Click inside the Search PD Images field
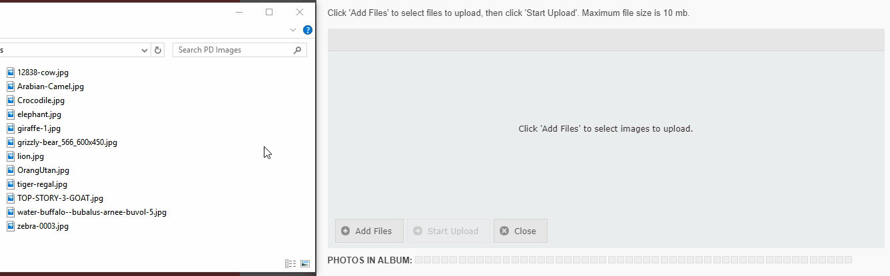Image resolution: width=890 pixels, height=276 pixels. click(232, 50)
